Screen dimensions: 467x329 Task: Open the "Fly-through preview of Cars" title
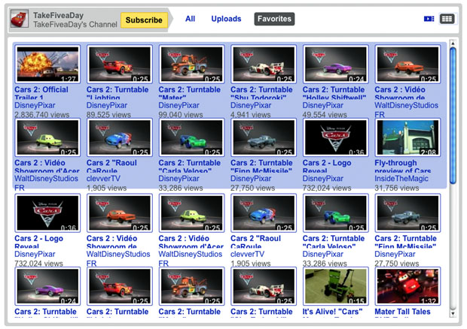[x=403, y=167]
